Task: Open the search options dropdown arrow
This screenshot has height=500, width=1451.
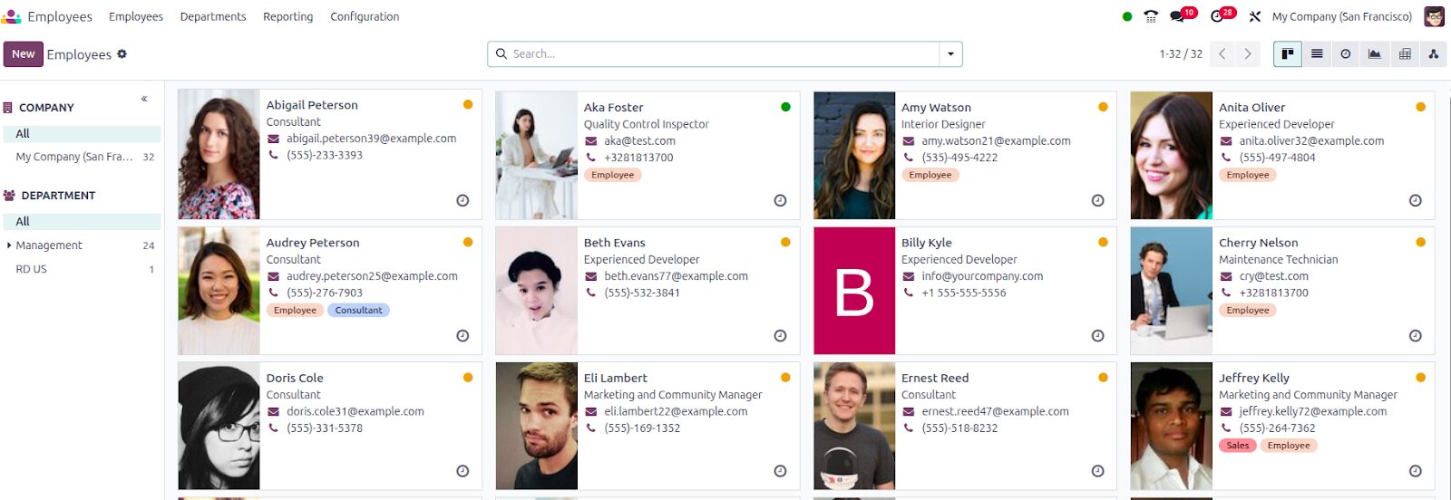Action: tap(950, 54)
